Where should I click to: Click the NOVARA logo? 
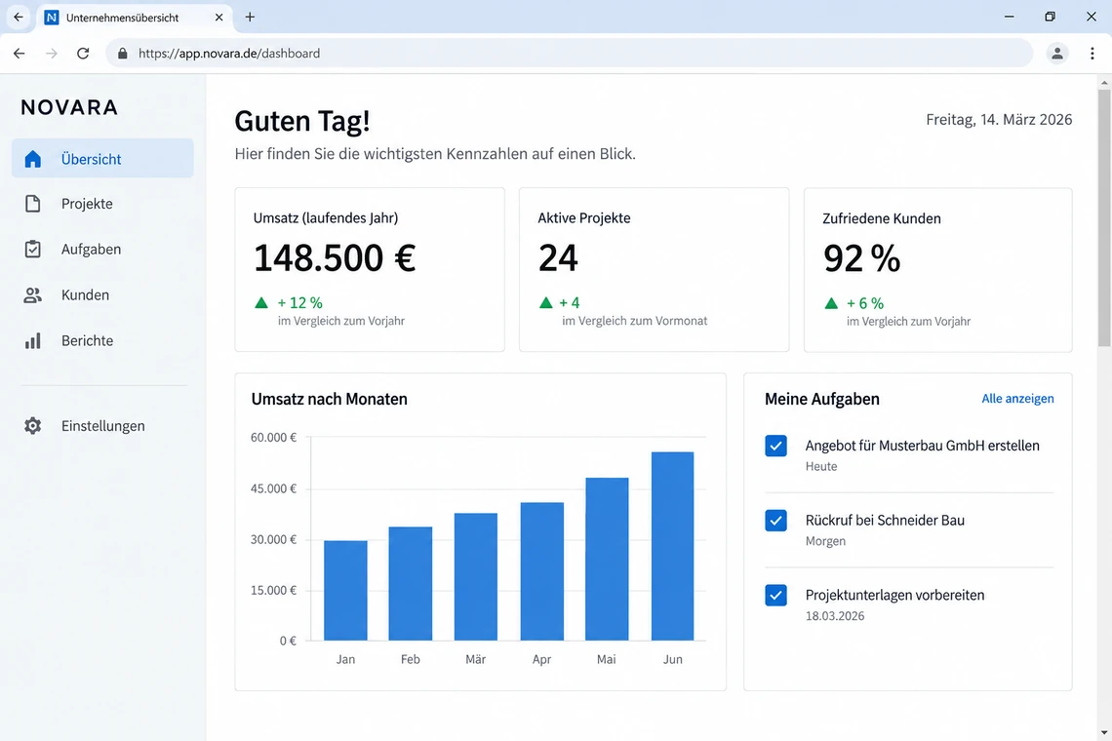coord(69,107)
